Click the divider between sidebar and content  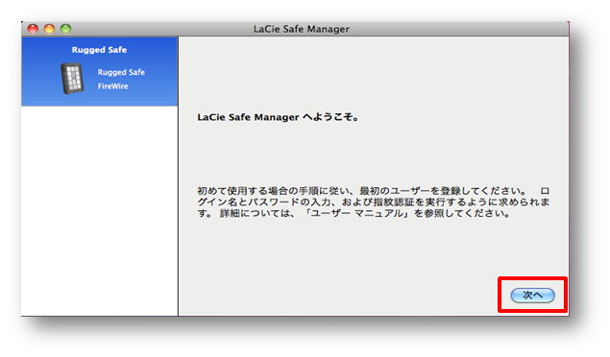coord(178,176)
